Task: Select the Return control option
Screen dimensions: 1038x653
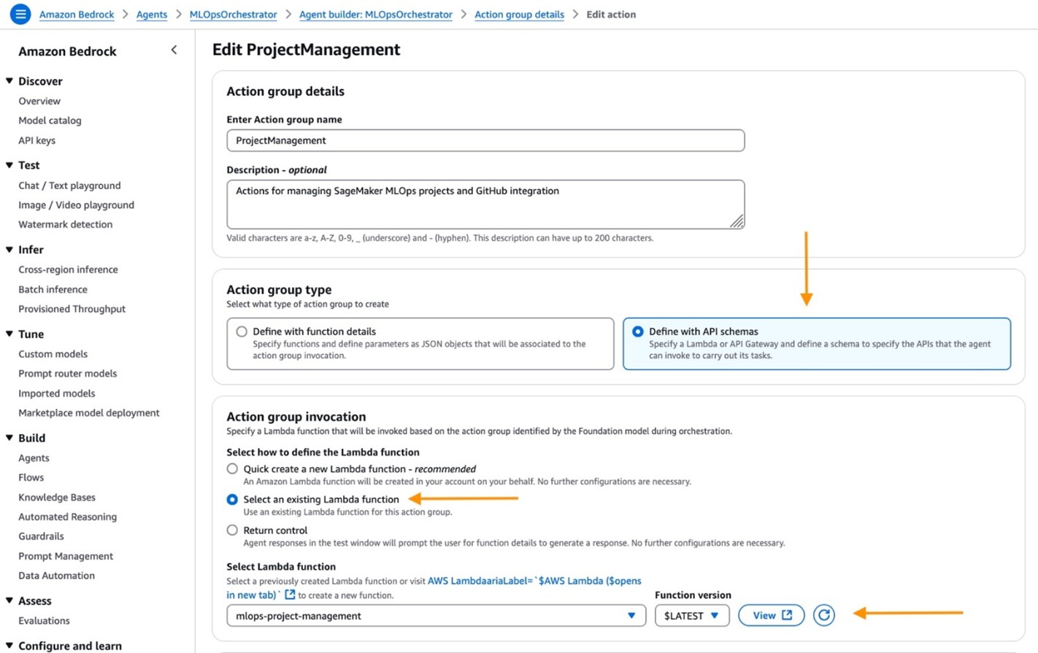Action: coord(232,530)
